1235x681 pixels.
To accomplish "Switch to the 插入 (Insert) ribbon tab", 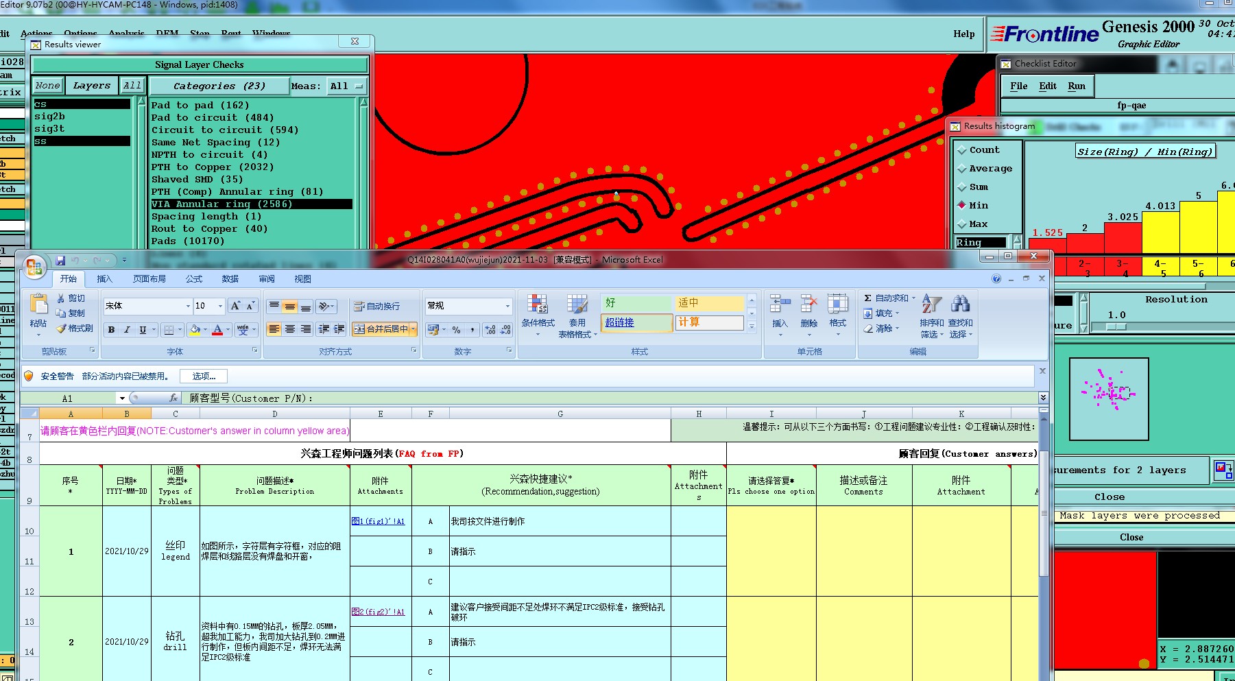I will pyautogui.click(x=104, y=279).
